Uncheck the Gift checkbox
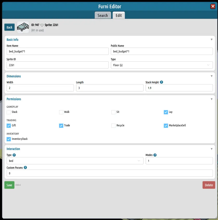218x220 pixels. point(9,126)
